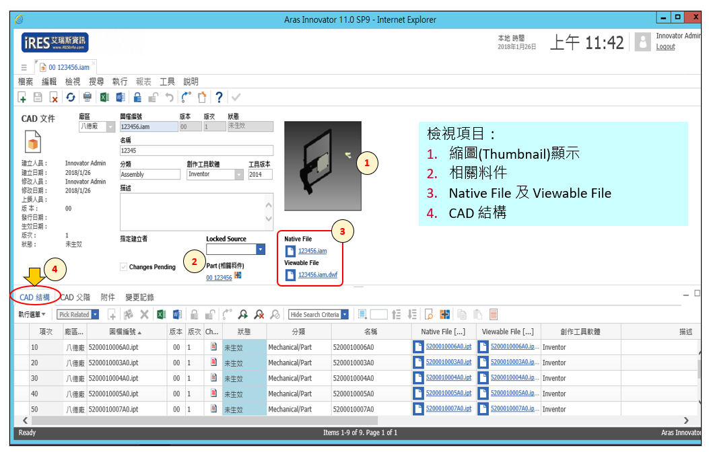The height and width of the screenshot is (452, 709).
Task: Open the 執行選單 action menu dropdown
Action: click(32, 314)
